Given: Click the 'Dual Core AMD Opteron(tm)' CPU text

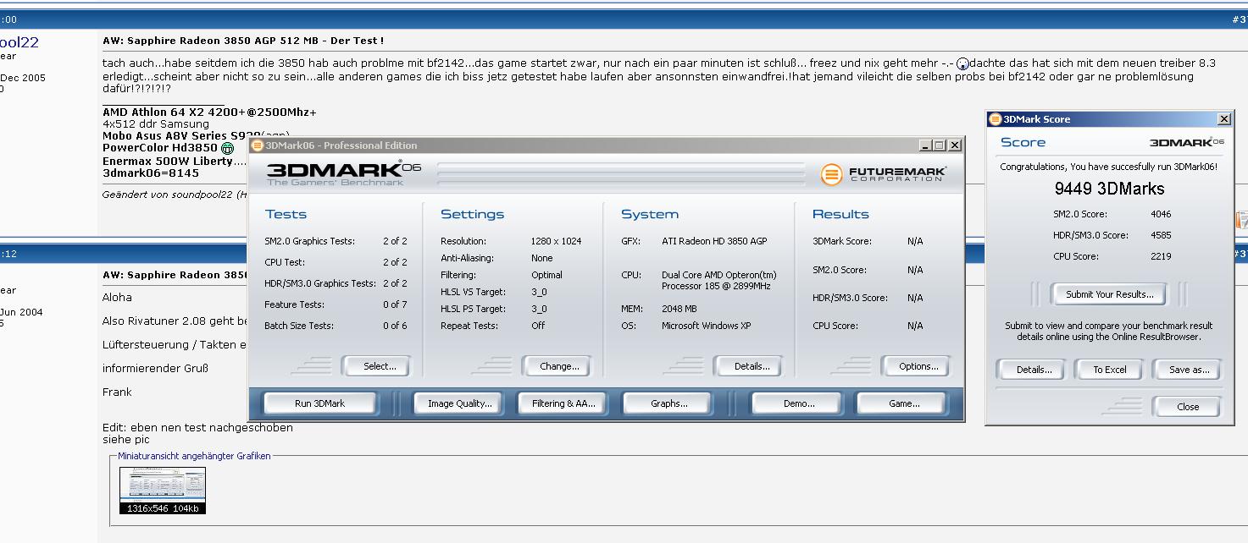Looking at the screenshot, I should click(719, 275).
